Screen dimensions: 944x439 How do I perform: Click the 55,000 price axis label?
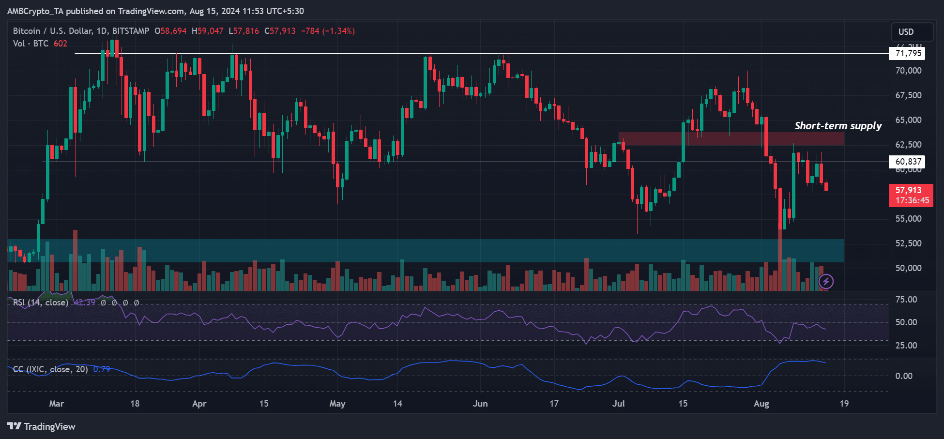[909, 219]
